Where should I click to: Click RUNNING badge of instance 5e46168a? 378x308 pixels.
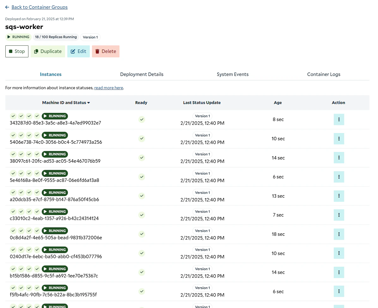point(55,173)
